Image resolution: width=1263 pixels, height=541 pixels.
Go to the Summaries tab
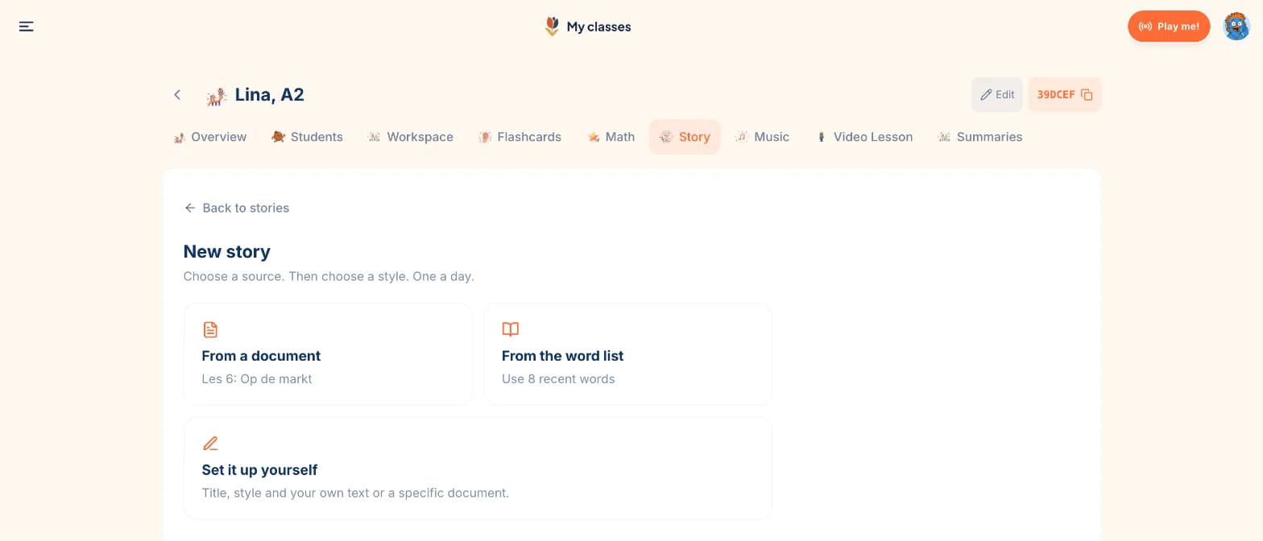click(x=980, y=137)
